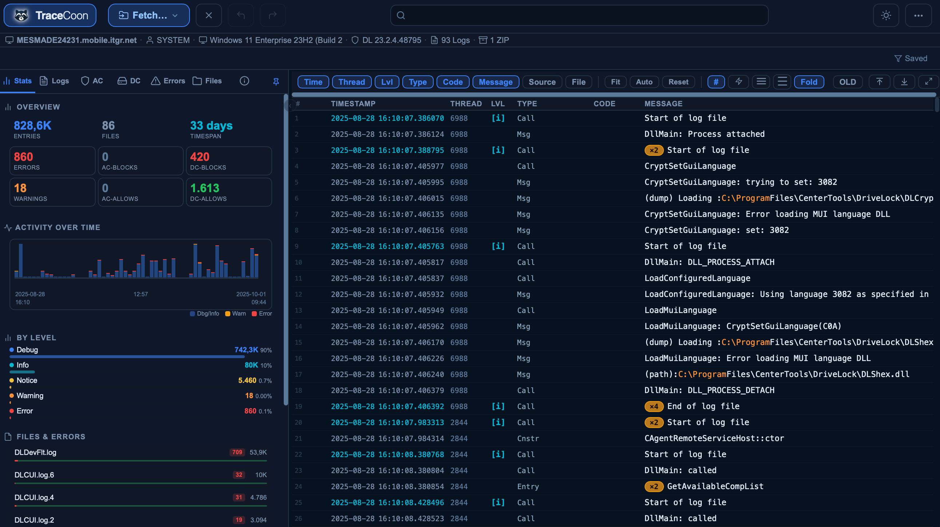Pin the side panel
The height and width of the screenshot is (527, 940).
coord(276,82)
